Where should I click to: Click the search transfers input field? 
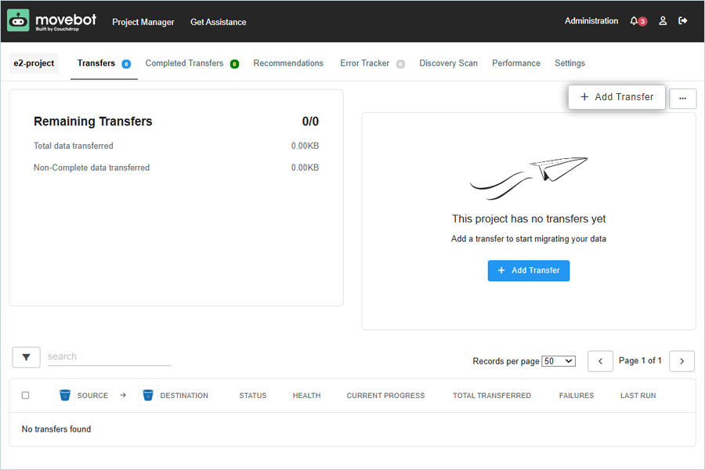click(x=109, y=357)
